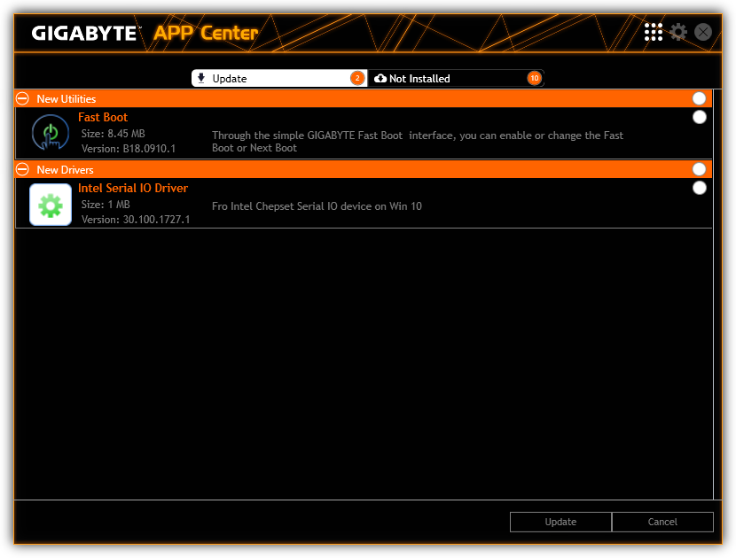Image resolution: width=736 pixels, height=558 pixels.
Task: Click the Fast Boot description text
Action: click(418, 142)
